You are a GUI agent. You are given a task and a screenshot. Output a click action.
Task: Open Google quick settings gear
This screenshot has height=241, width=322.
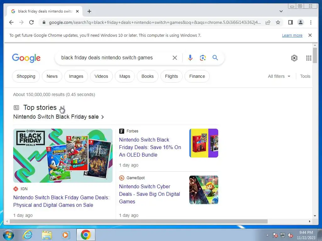(x=294, y=58)
